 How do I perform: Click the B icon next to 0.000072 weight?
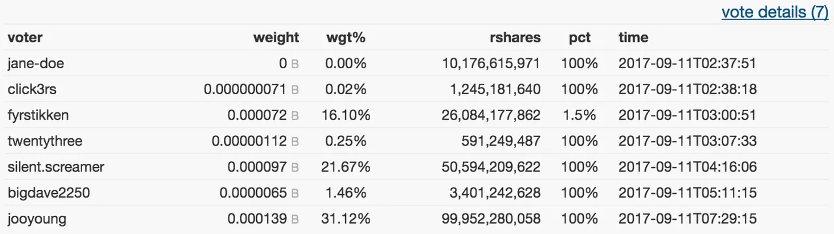(295, 116)
